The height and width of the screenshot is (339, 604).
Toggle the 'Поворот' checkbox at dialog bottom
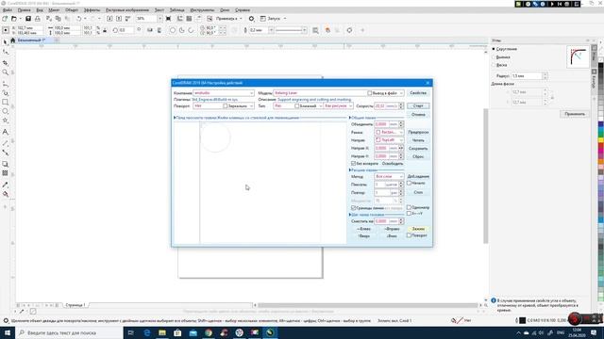click(x=409, y=235)
